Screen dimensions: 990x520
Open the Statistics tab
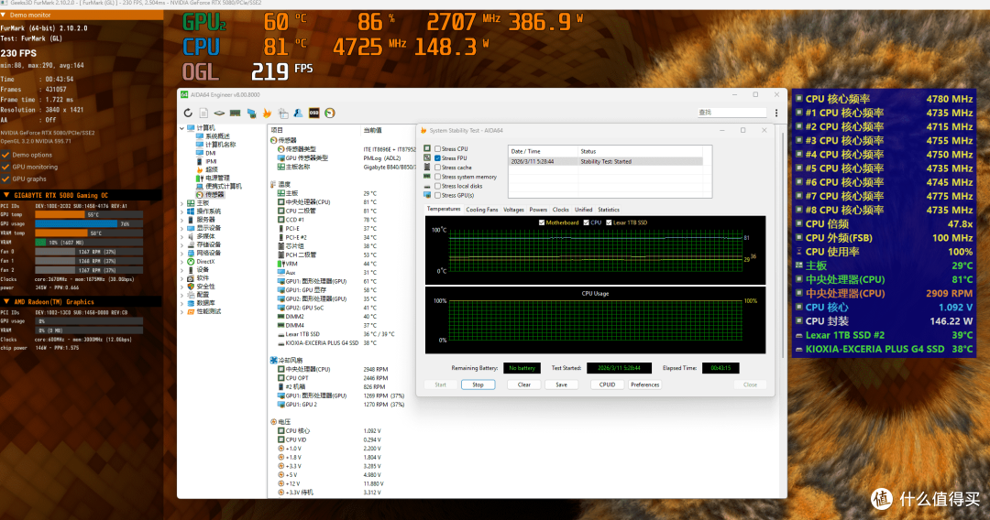(609, 210)
